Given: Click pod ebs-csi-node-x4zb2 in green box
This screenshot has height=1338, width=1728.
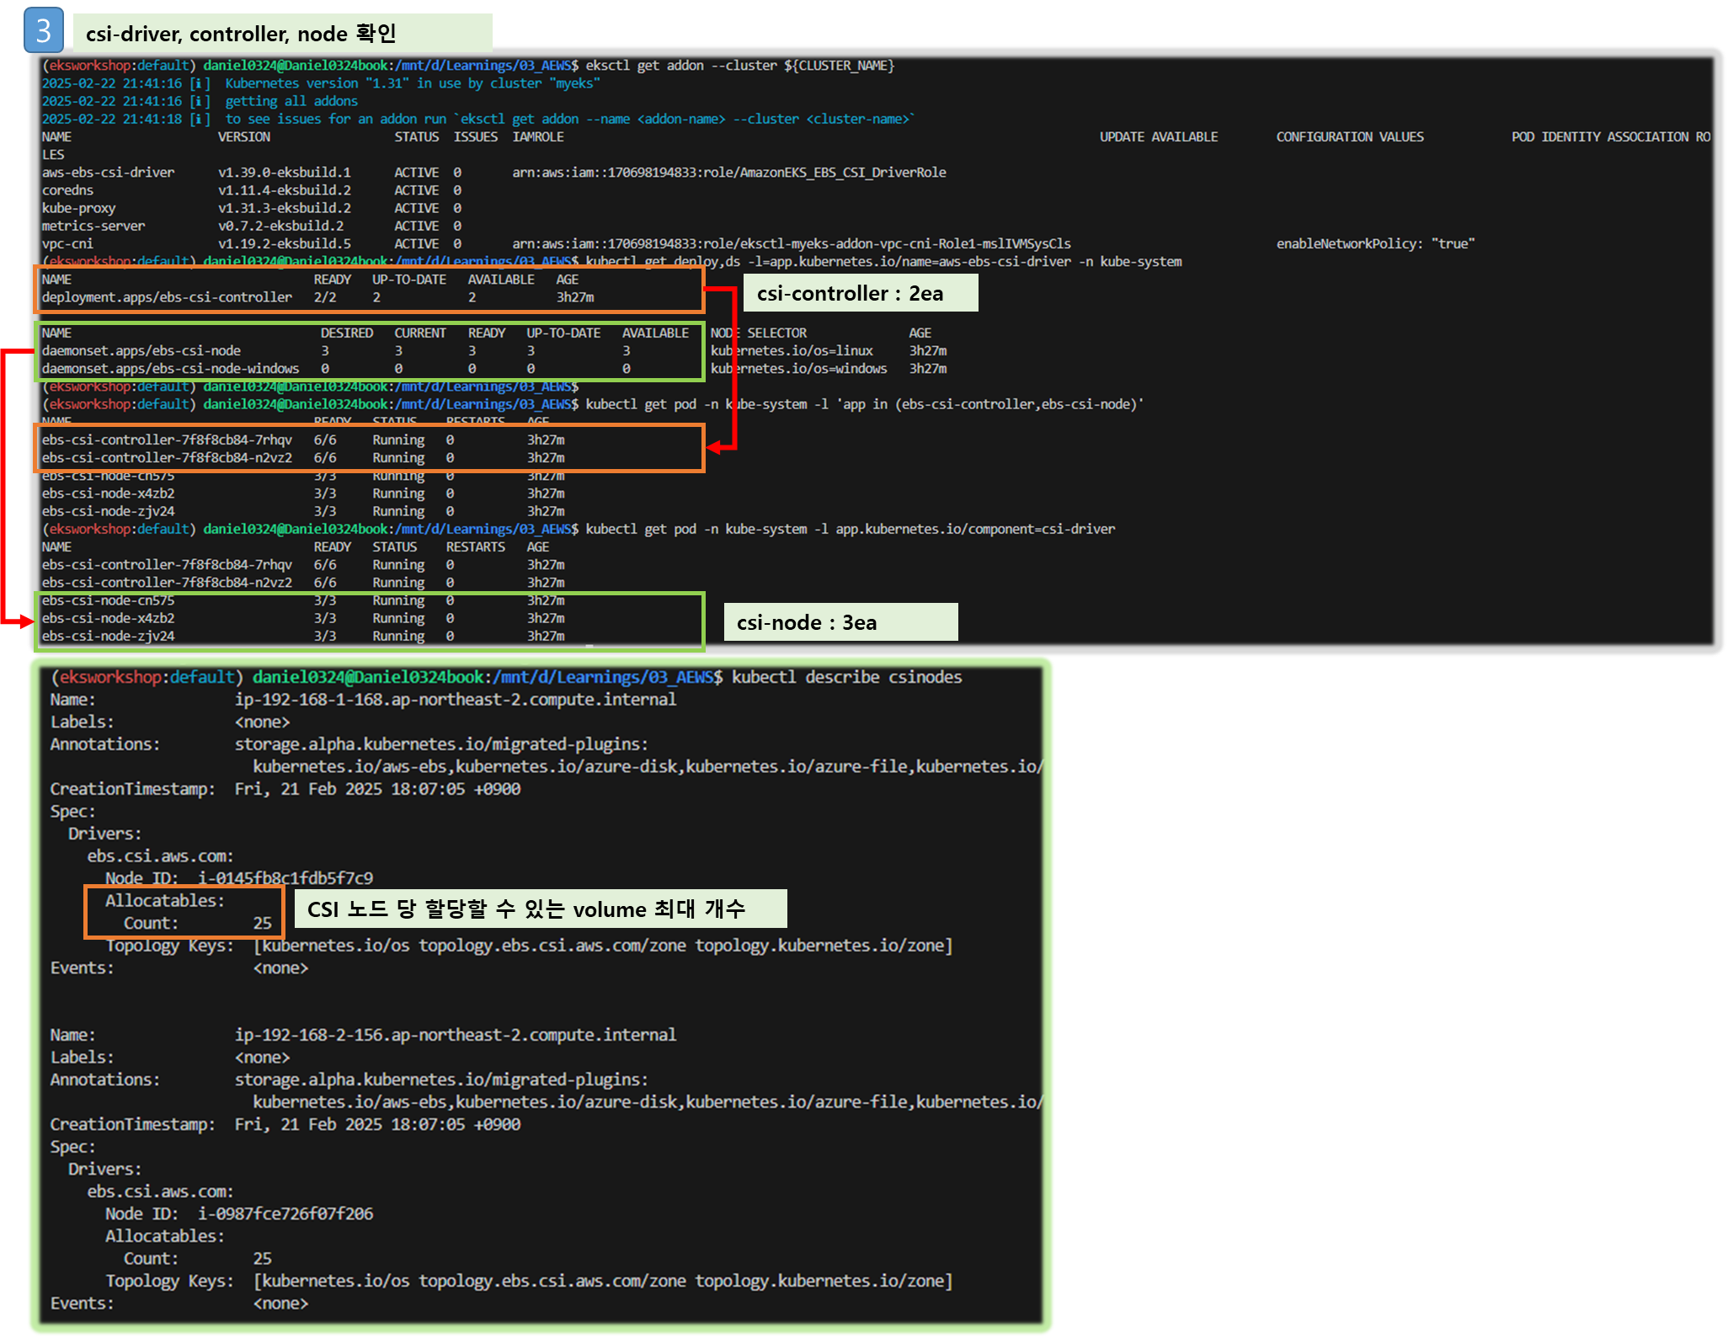Looking at the screenshot, I should 108,618.
